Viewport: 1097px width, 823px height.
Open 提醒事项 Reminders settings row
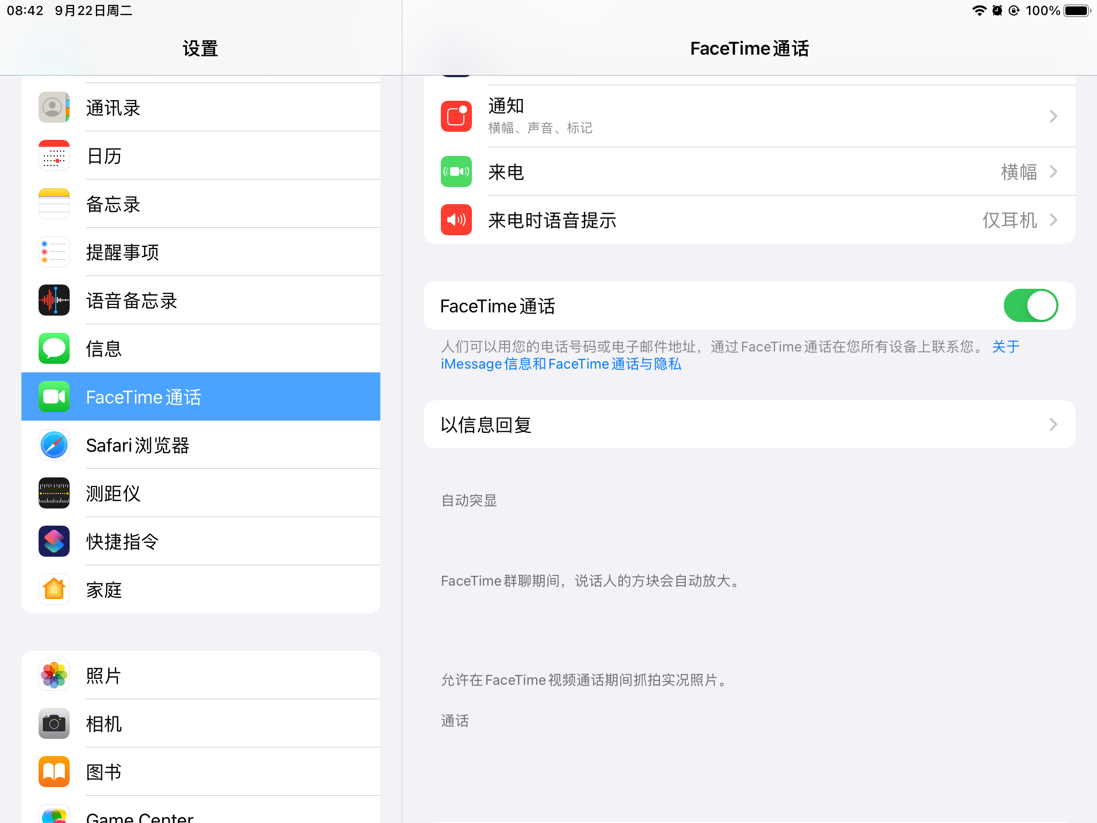coord(201,252)
